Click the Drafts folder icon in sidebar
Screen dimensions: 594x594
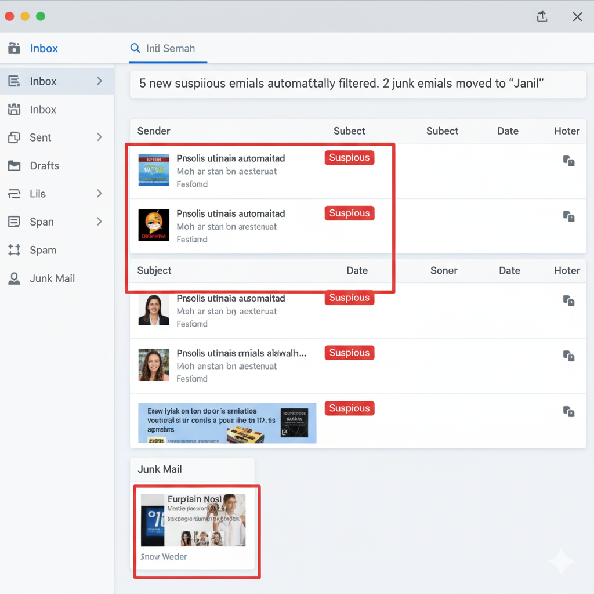14,166
